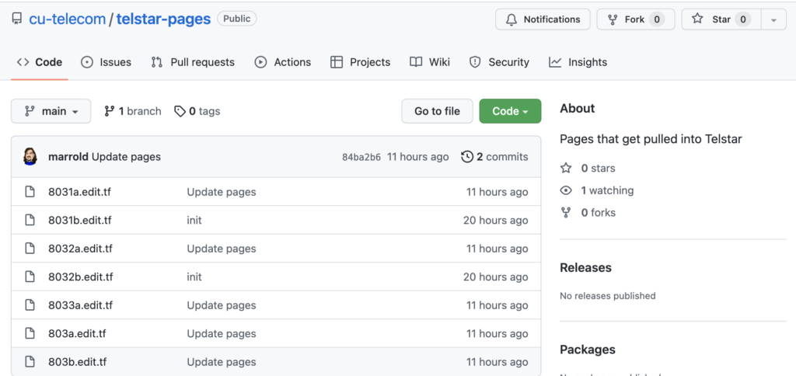Open marrold's profile link

[68, 157]
